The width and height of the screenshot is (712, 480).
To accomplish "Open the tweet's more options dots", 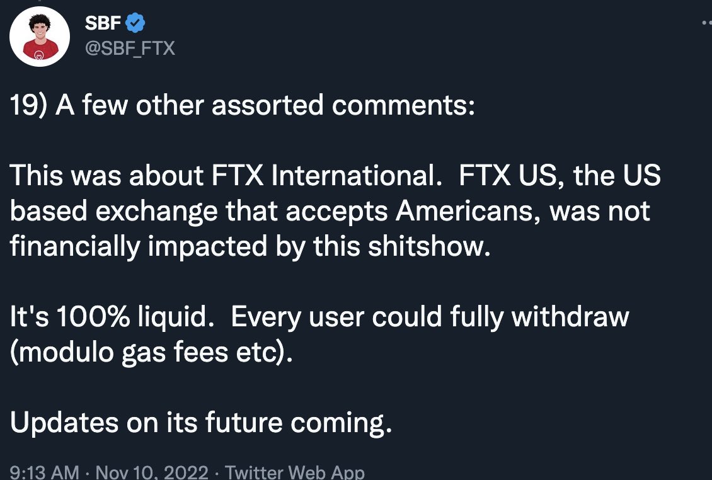I will [x=706, y=23].
